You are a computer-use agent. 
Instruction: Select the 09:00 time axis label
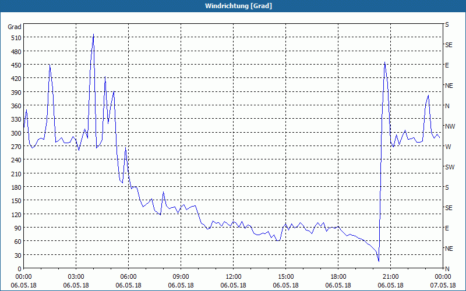[181, 277]
